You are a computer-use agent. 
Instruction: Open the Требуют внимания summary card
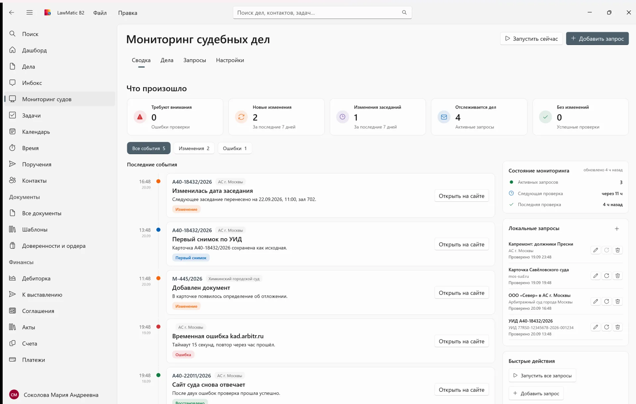click(x=175, y=117)
